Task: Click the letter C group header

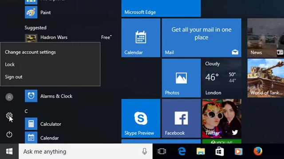Action: click(x=26, y=111)
